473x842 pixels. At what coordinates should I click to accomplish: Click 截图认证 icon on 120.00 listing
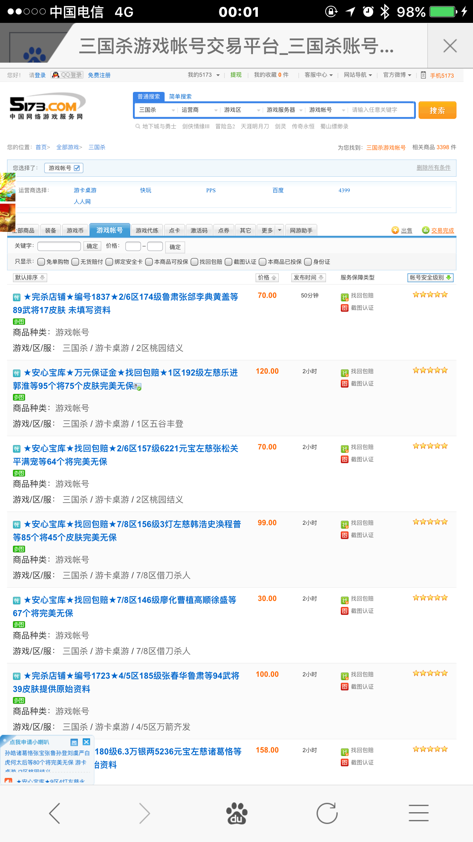click(x=345, y=384)
